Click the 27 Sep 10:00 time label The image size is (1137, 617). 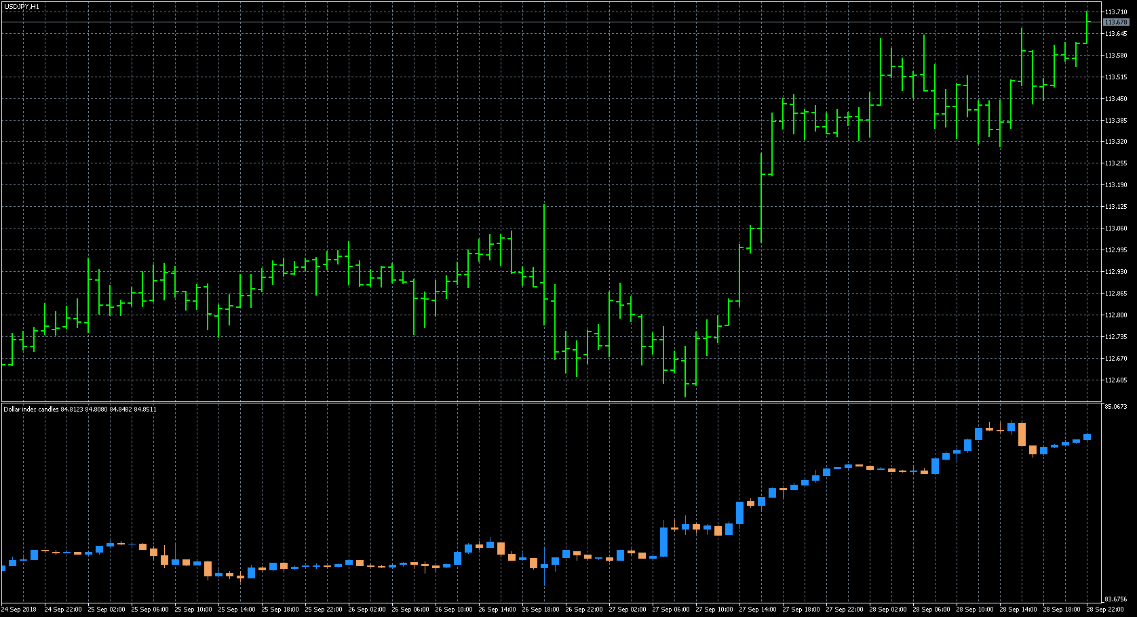[x=714, y=610]
